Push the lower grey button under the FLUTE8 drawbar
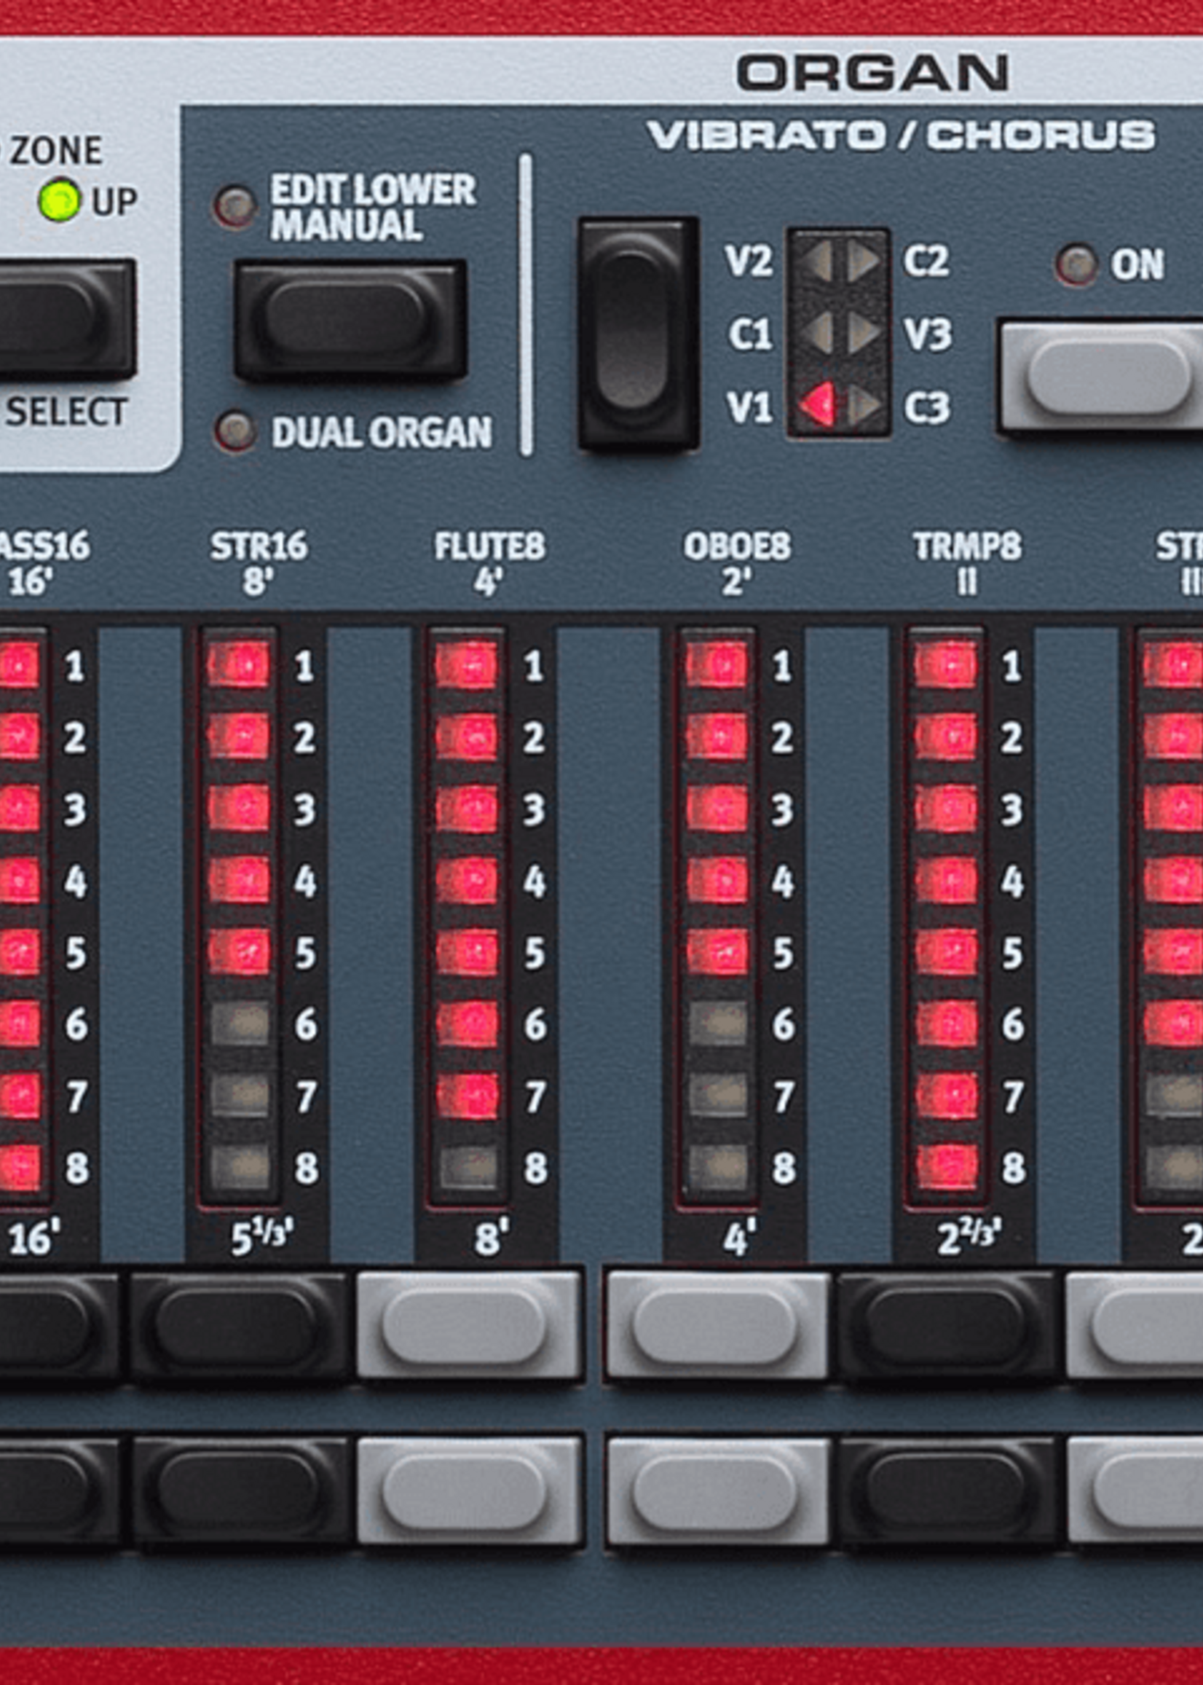This screenshot has height=1685, width=1203. (470, 1490)
